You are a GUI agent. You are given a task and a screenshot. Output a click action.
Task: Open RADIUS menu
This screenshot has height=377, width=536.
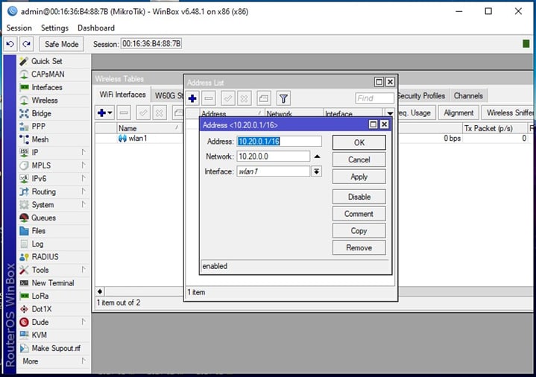45,257
